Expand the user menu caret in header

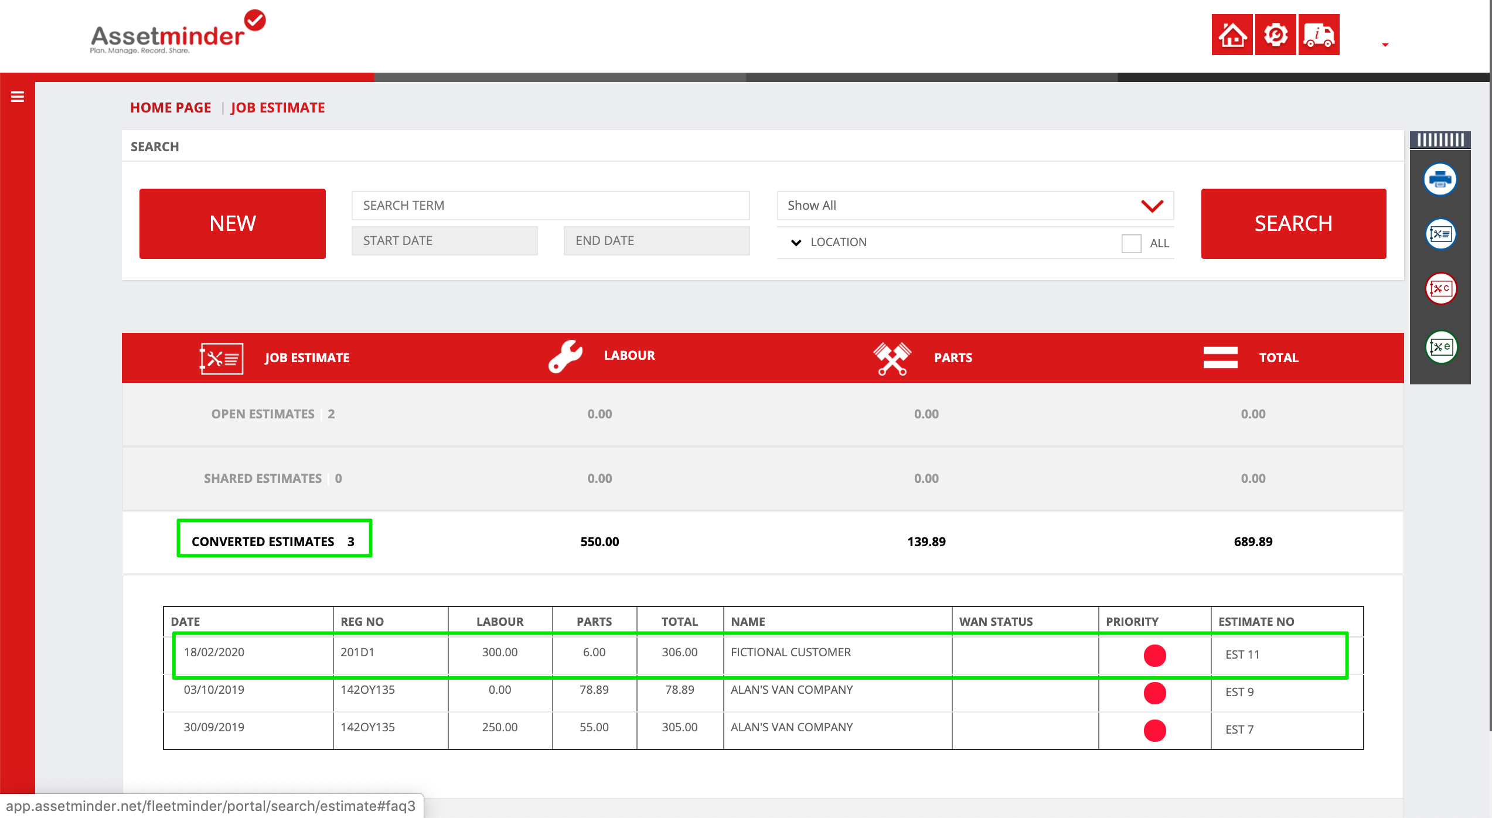[x=1385, y=45]
